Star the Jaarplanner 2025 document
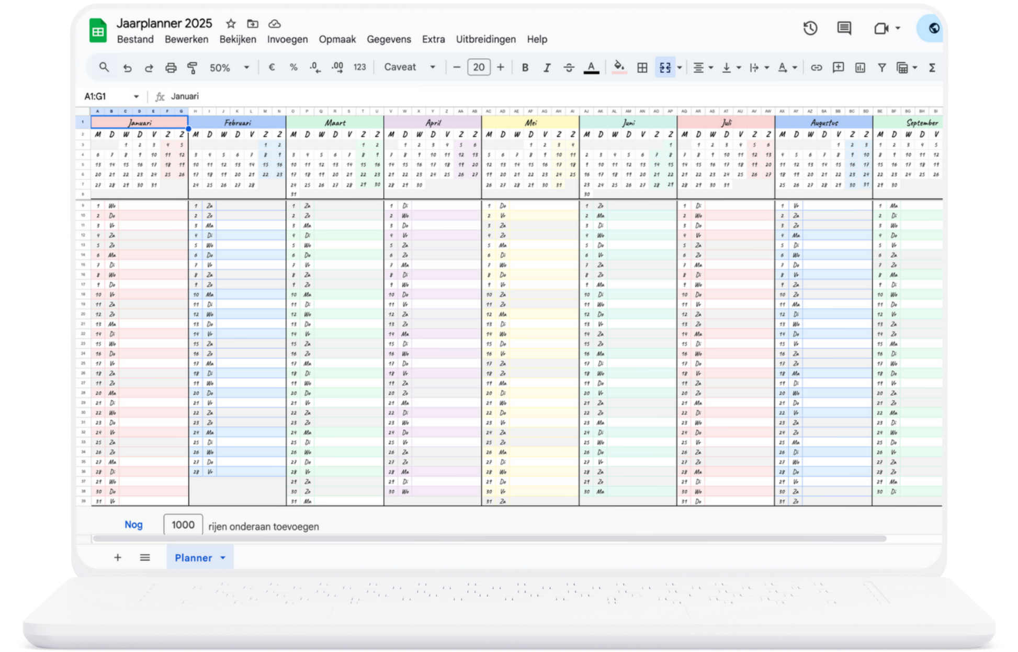The image size is (1018, 652). [x=231, y=24]
